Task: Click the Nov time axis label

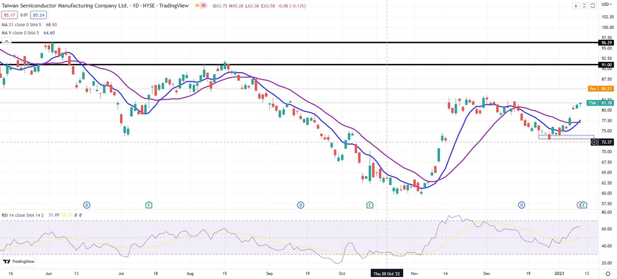Action: [415, 273]
